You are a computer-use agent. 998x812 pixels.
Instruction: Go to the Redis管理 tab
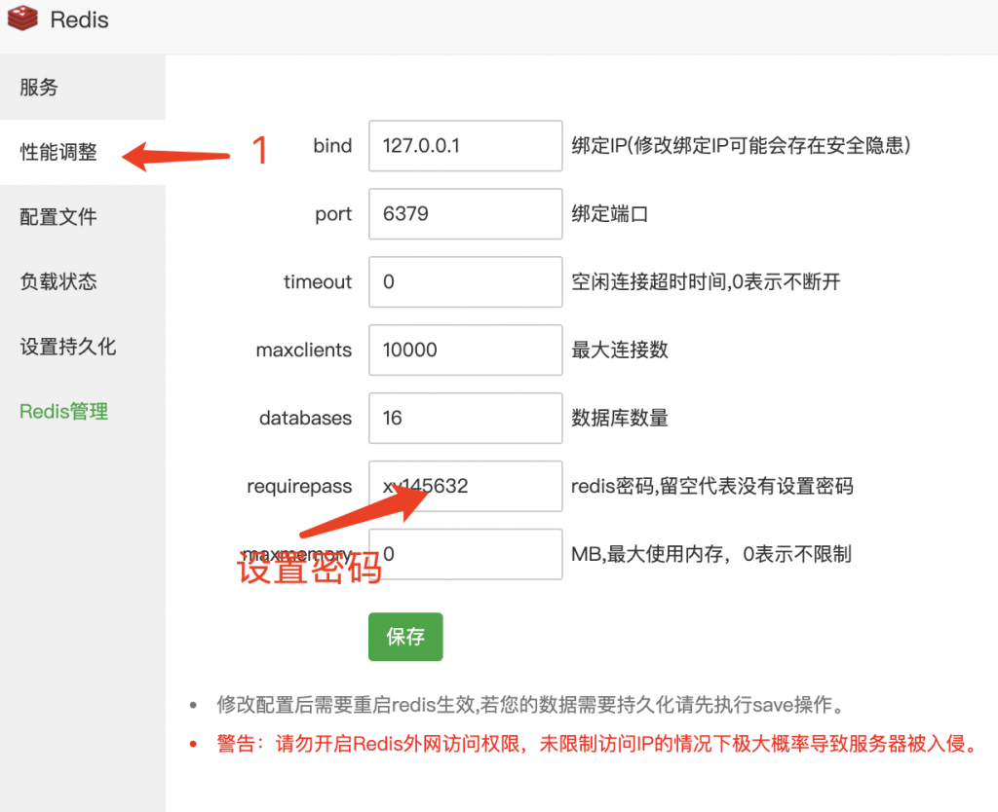pyautogui.click(x=83, y=412)
